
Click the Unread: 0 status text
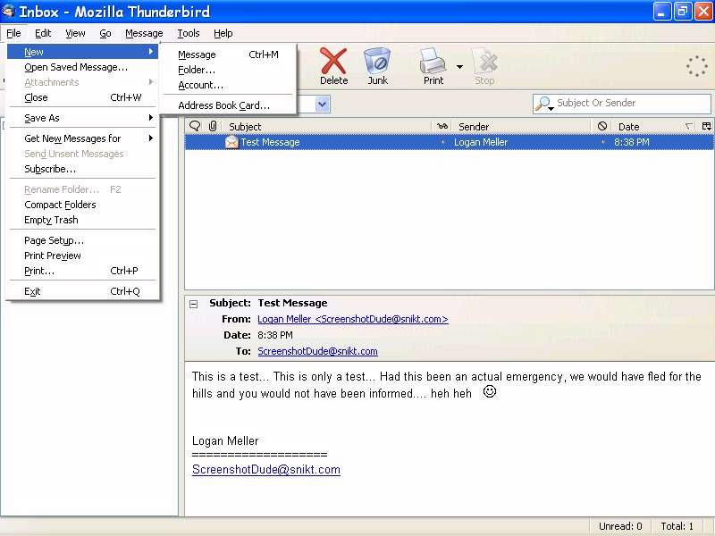pos(620,526)
